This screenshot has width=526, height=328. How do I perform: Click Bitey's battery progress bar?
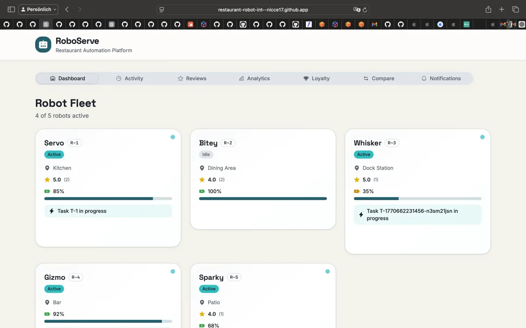263,199
